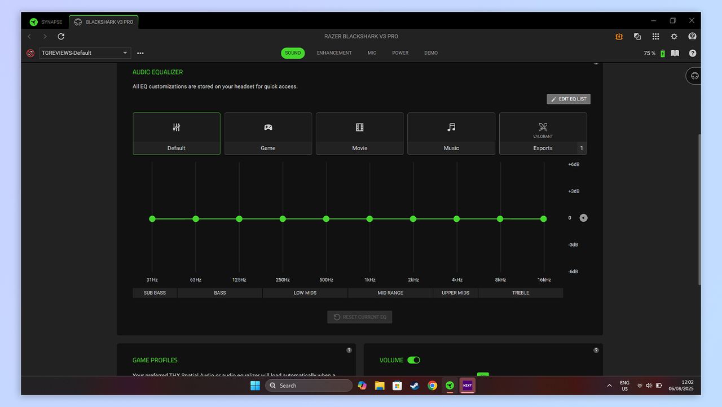Toggle the Volume switch
This screenshot has height=407, width=722.
414,360
